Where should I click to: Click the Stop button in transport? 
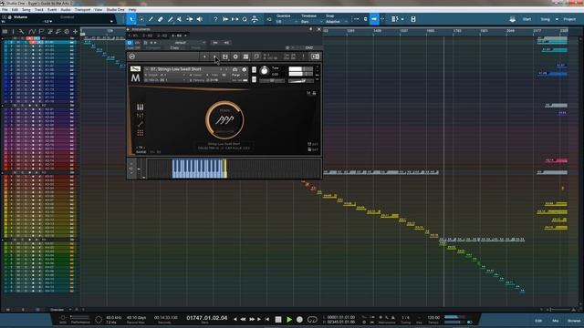[x=278, y=320]
